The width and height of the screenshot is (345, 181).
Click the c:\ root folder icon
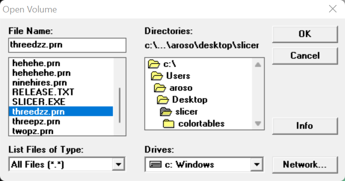(154, 64)
